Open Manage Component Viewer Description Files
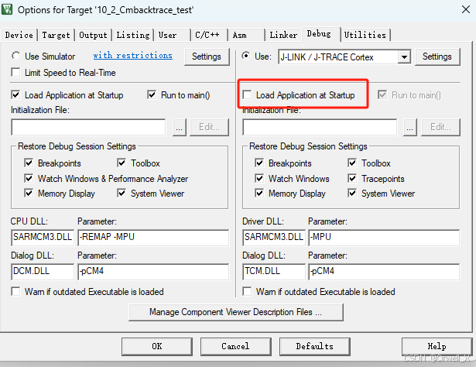Viewport: 476px width, 367px height. (236, 312)
